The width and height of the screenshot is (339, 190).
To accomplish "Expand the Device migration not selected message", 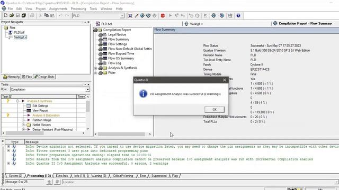I will pyautogui.click(x=8, y=147).
